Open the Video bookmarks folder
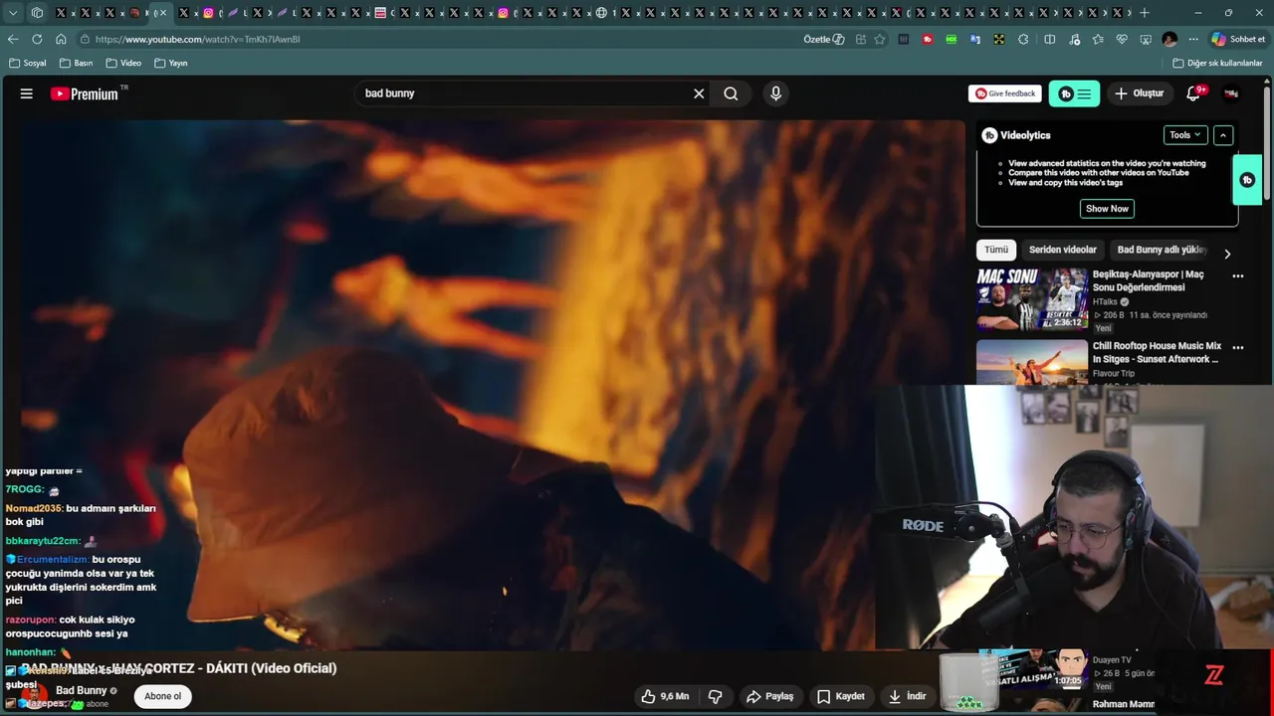Viewport: 1274px width, 716px height. [x=123, y=63]
